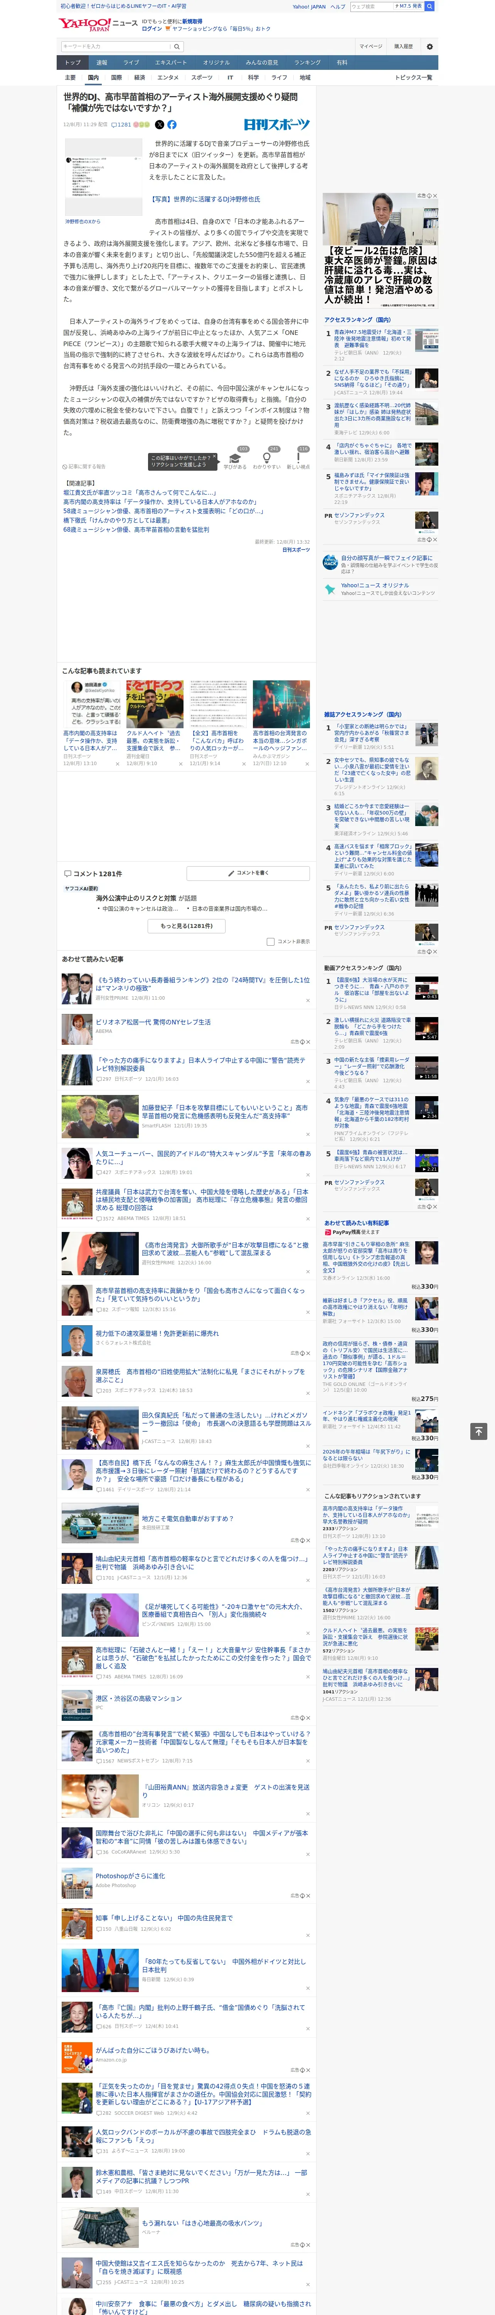Open Photoshopがさらに進化 sponsored link
The height and width of the screenshot is (2315, 495).
pos(130,1876)
